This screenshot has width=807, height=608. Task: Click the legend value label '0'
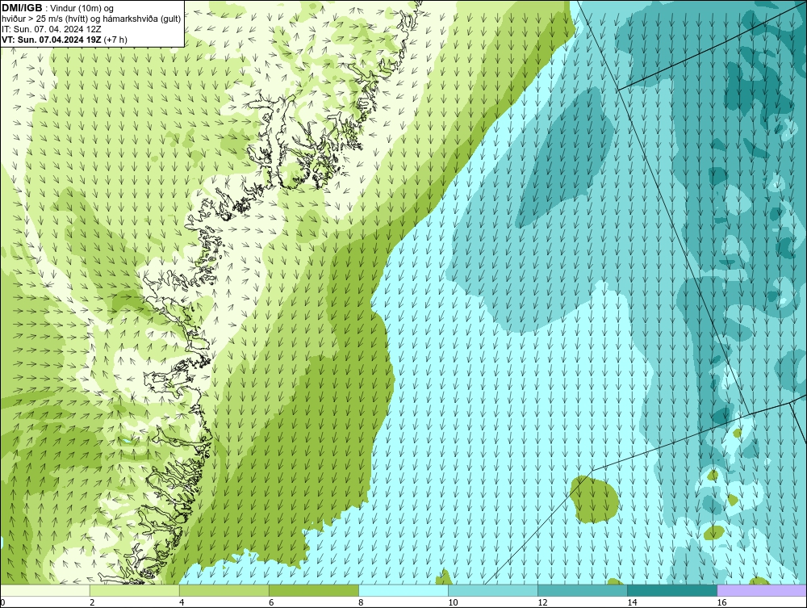click(x=2, y=602)
